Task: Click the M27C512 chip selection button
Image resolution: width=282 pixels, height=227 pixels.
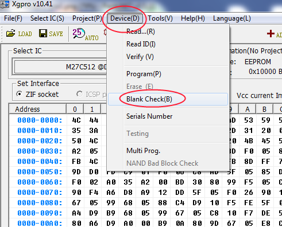Action: (x=60, y=67)
